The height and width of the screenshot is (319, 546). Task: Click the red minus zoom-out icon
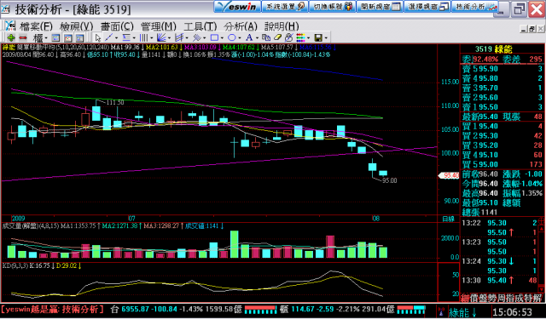click(23, 37)
